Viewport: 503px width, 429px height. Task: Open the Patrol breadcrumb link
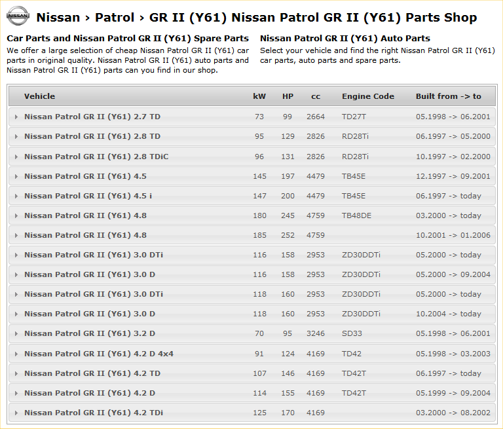[115, 17]
